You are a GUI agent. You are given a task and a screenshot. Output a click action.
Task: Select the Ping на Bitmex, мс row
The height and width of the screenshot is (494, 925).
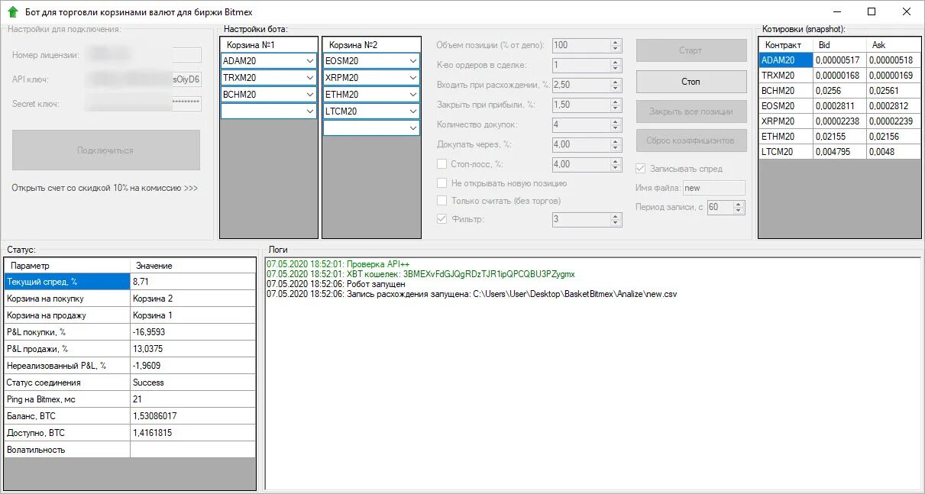coord(130,399)
